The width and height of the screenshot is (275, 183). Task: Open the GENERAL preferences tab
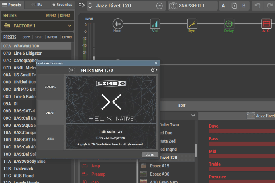tap(50, 87)
